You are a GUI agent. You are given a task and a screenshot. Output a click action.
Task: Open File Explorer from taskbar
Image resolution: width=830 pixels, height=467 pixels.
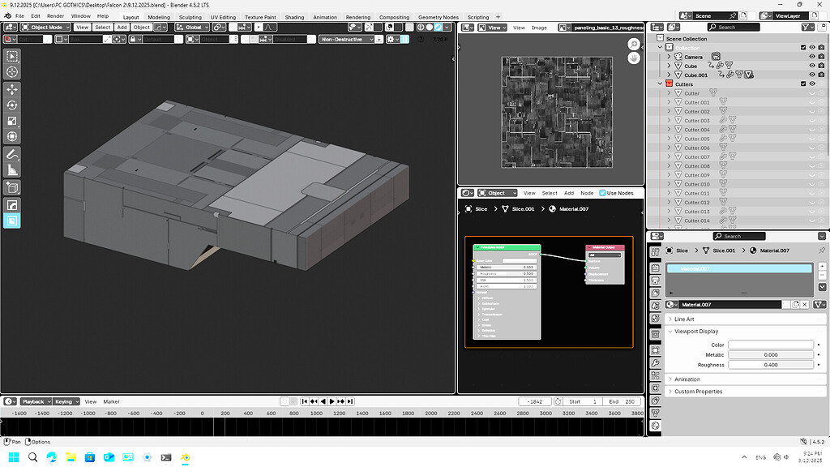click(71, 457)
